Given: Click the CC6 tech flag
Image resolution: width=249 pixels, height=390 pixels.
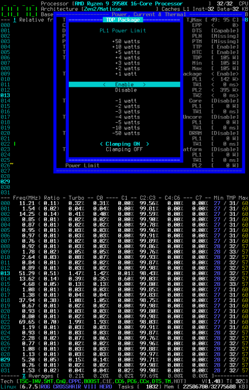Looking at the screenshot, I should pyautogui.click(x=120, y=381).
